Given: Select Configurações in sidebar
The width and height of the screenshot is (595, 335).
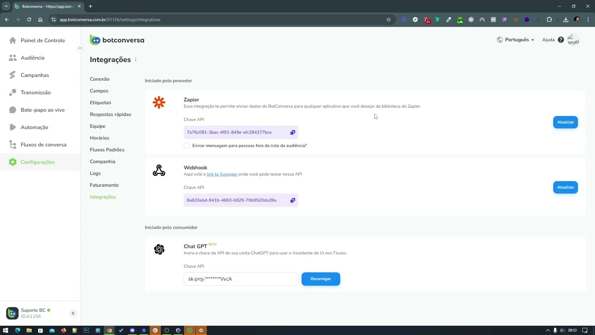Looking at the screenshot, I should click(x=40, y=162).
